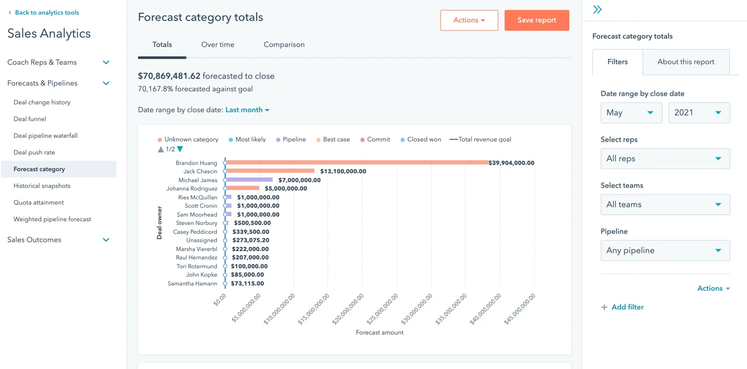Switch to the Over time tab
This screenshot has height=369, width=747.
218,44
